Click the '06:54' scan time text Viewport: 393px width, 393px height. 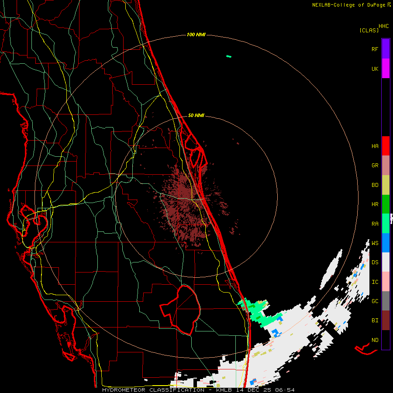[285, 390]
